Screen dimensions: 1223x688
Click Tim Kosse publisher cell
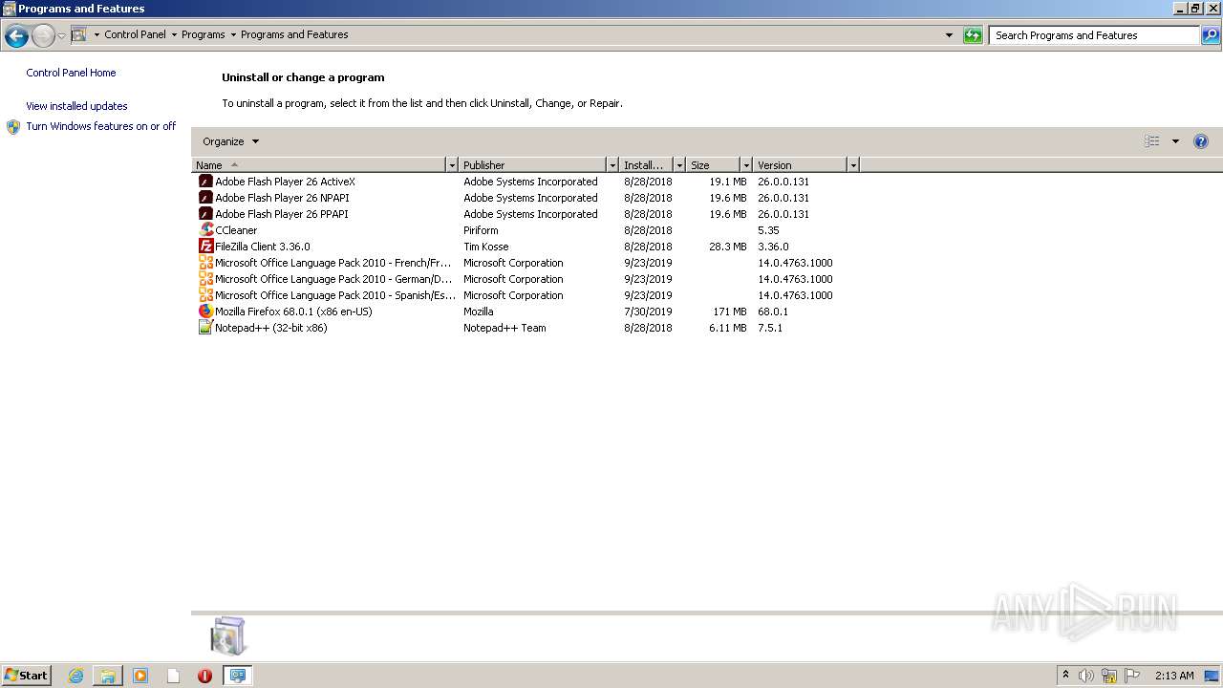(x=486, y=247)
